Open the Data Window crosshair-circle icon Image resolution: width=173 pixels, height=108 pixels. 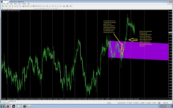12,6
